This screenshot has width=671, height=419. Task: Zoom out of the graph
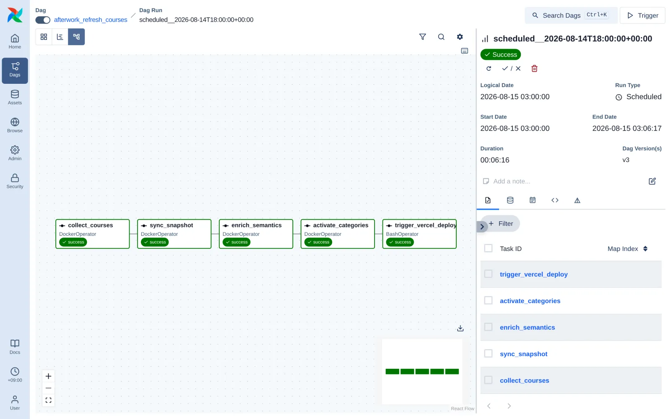point(49,388)
